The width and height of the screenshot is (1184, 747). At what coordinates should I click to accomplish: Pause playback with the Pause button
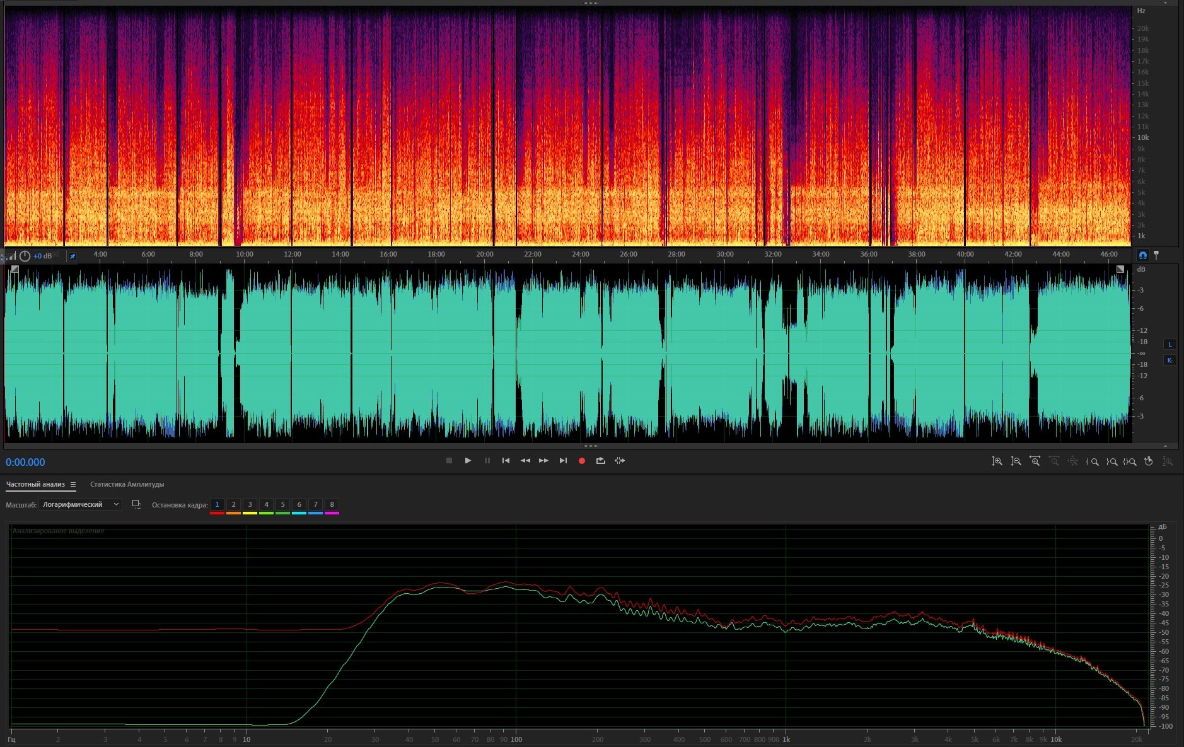point(487,461)
